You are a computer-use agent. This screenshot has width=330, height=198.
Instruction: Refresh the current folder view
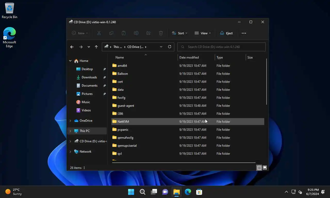click(x=170, y=47)
